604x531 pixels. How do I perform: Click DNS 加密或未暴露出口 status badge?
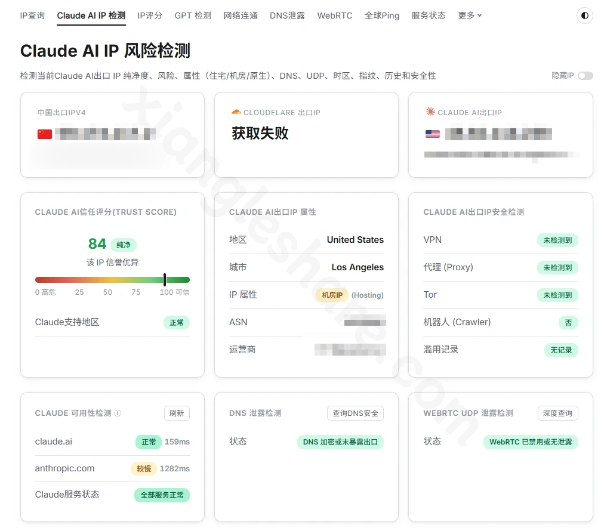coord(340,442)
